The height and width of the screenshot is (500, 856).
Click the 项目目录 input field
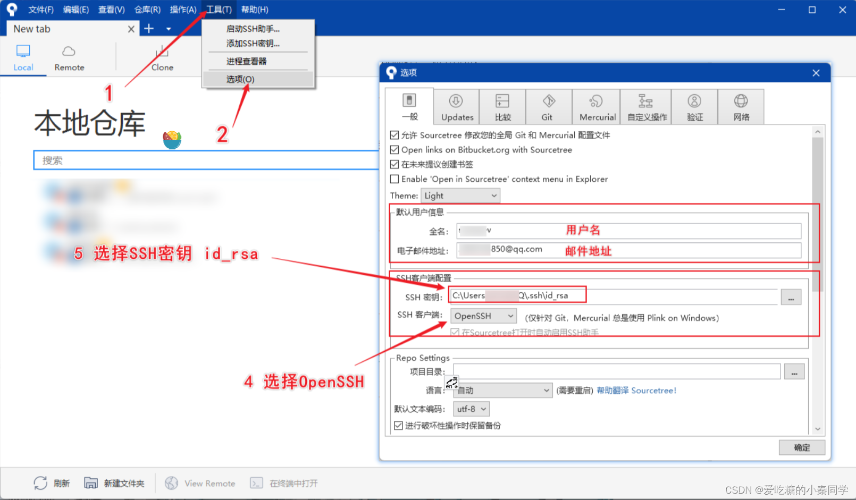[x=617, y=371]
